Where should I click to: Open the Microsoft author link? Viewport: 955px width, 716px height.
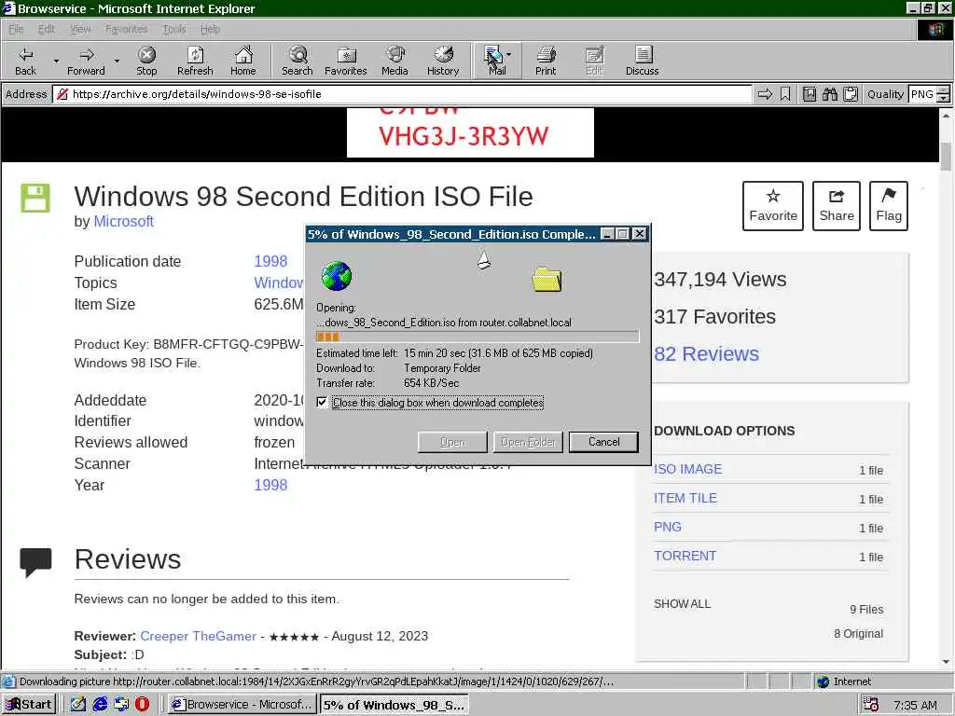point(124,222)
